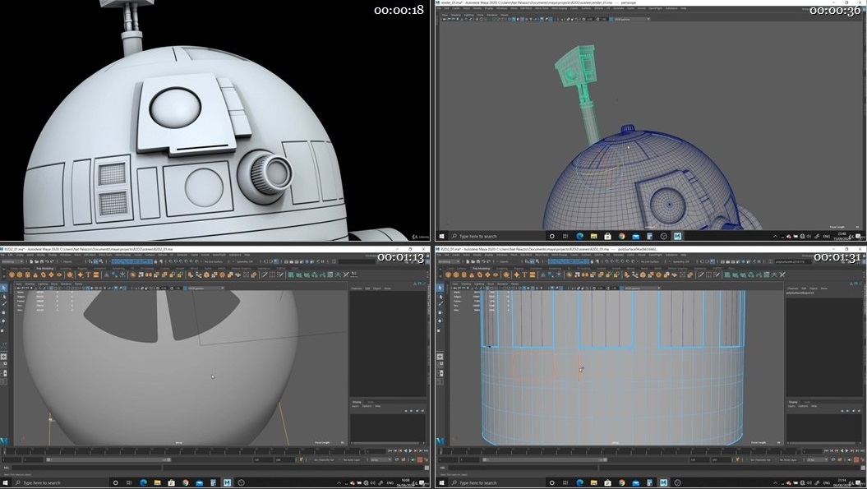This screenshot has width=867, height=489.
Task: Click Windows Start button in 00:00:36 window
Action: click(x=442, y=236)
